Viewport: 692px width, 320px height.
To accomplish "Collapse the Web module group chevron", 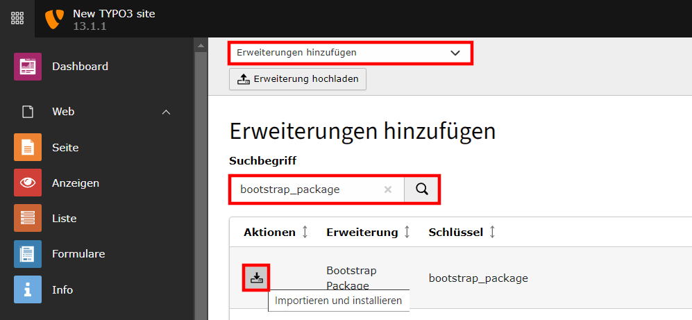I will point(166,112).
